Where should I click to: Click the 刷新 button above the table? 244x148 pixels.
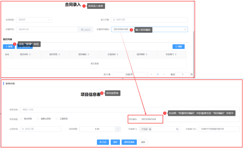click(x=179, y=47)
